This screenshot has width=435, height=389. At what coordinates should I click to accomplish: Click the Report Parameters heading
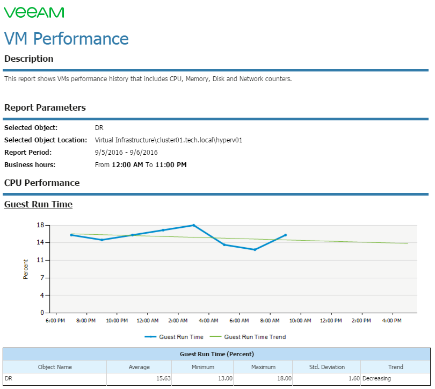[x=45, y=107]
